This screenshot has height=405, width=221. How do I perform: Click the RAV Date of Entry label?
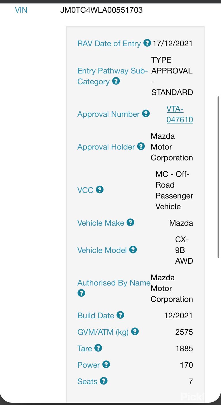(x=109, y=43)
